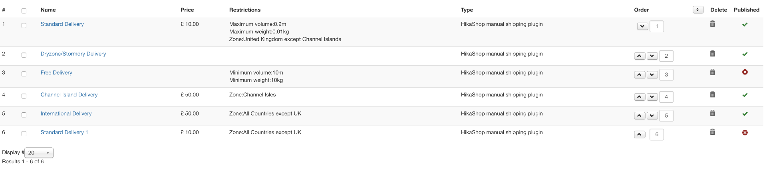Sort list by Name column header
The image size is (767, 180).
(48, 10)
